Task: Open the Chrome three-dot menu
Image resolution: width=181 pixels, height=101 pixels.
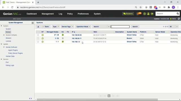Action: tap(178, 7)
